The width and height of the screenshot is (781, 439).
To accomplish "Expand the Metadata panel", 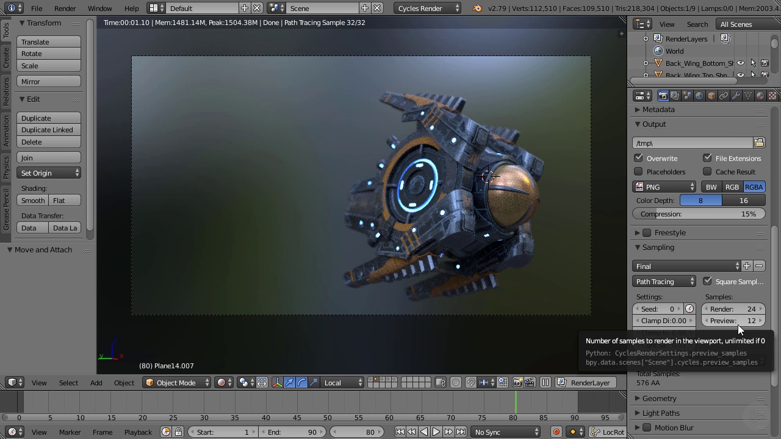I will tap(658, 110).
